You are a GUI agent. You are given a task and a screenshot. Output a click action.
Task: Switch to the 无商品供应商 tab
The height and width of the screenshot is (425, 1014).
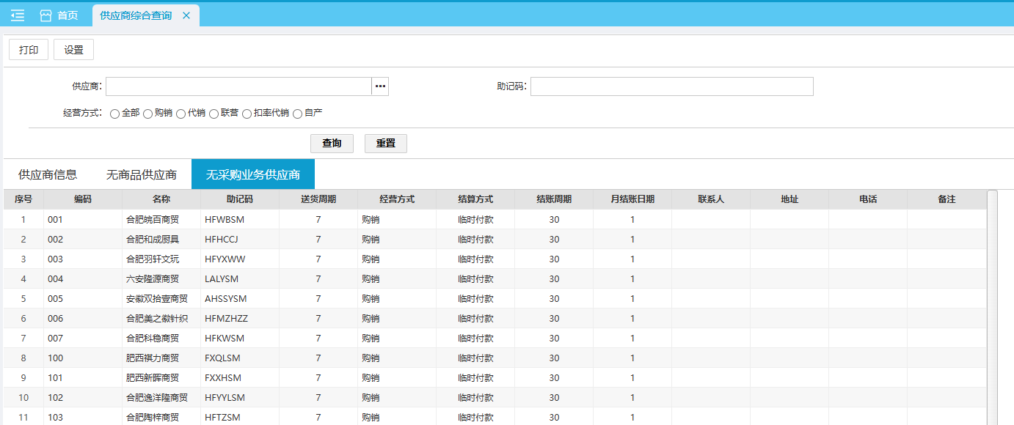tap(142, 174)
